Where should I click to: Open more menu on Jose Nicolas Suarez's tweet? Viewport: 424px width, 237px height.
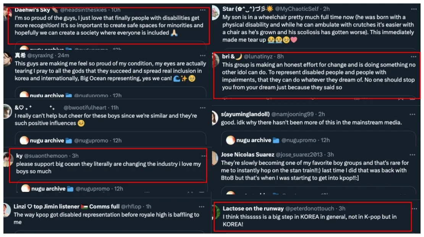413,154
